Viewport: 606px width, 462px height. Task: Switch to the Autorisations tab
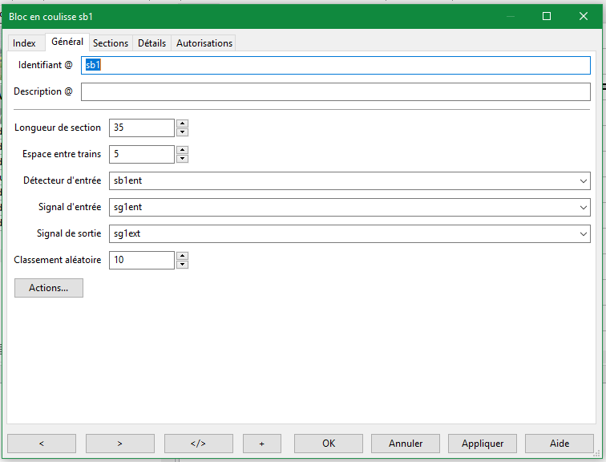tap(204, 43)
